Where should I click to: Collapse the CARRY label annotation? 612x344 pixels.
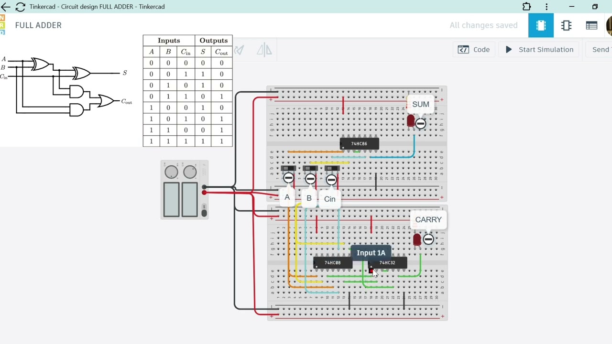[428, 239]
